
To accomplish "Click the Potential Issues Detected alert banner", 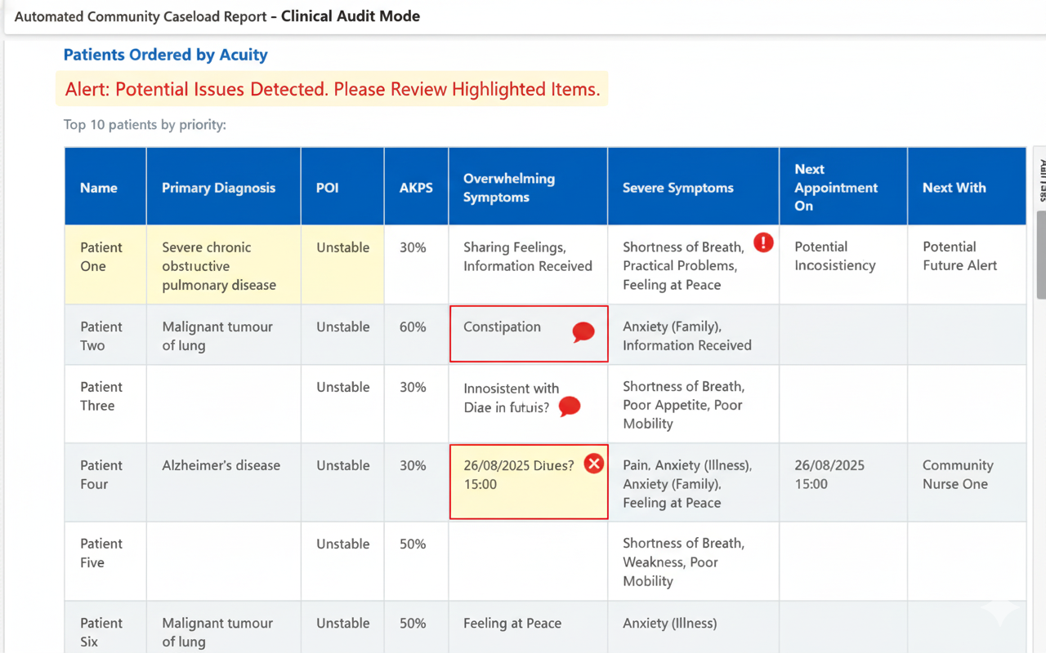I will pyautogui.click(x=332, y=89).
